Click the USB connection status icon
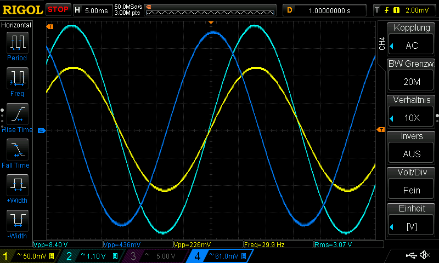The width and height of the screenshot is (439, 263). 411,255
